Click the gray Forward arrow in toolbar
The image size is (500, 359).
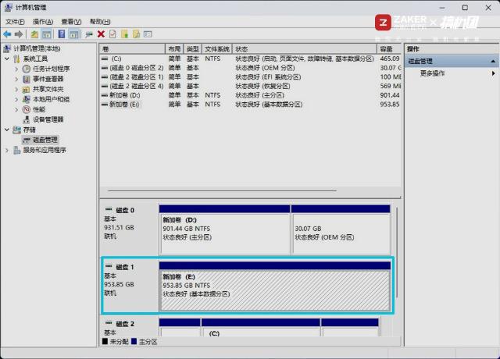point(19,34)
